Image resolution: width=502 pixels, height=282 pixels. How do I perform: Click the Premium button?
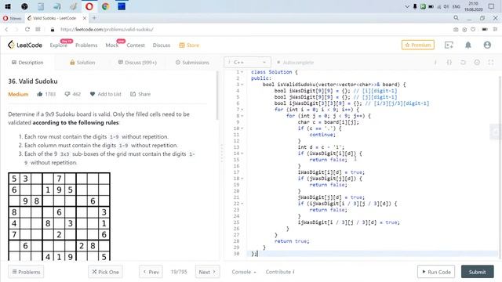[x=418, y=45]
